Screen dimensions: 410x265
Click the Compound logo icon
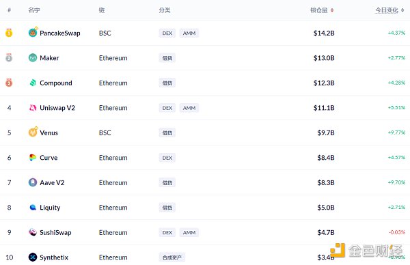click(33, 83)
